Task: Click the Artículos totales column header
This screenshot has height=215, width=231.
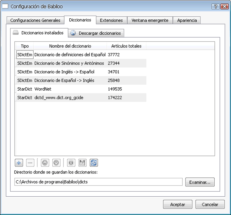Action: (x=126, y=46)
